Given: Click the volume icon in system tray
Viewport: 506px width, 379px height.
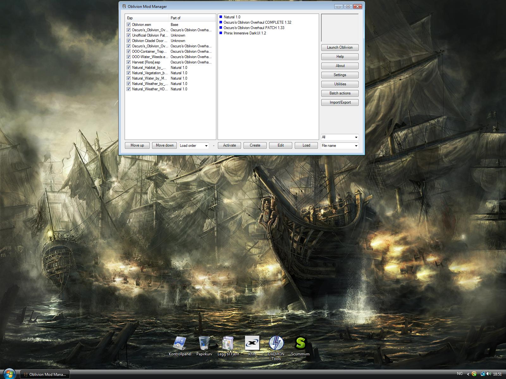Looking at the screenshot, I should pos(489,374).
